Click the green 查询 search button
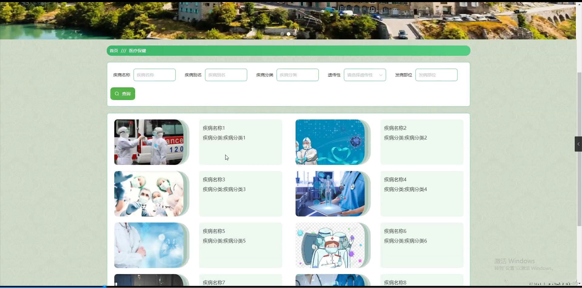 pyautogui.click(x=123, y=94)
